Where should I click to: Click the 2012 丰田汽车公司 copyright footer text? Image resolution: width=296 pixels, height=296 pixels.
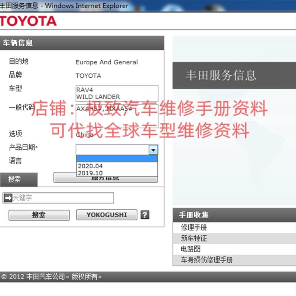click(x=51, y=277)
